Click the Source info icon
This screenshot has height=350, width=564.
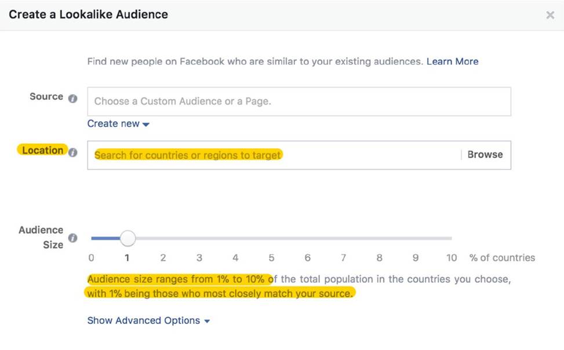72,99
